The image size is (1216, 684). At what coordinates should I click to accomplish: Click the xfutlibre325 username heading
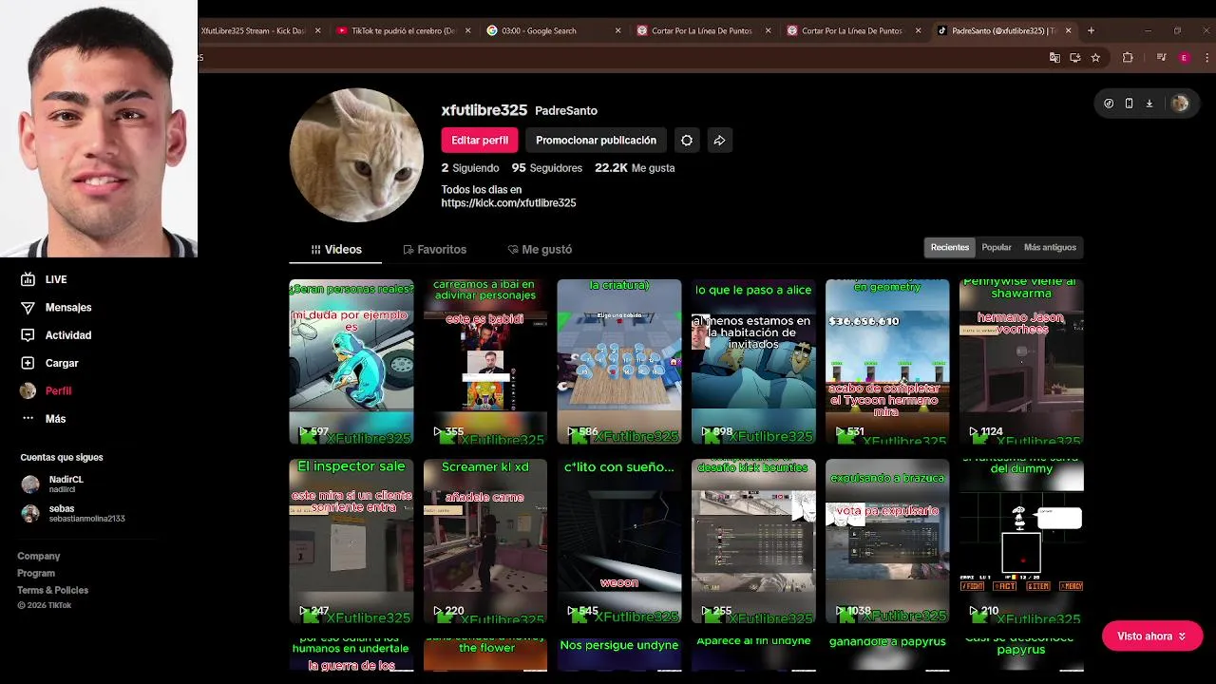click(484, 110)
